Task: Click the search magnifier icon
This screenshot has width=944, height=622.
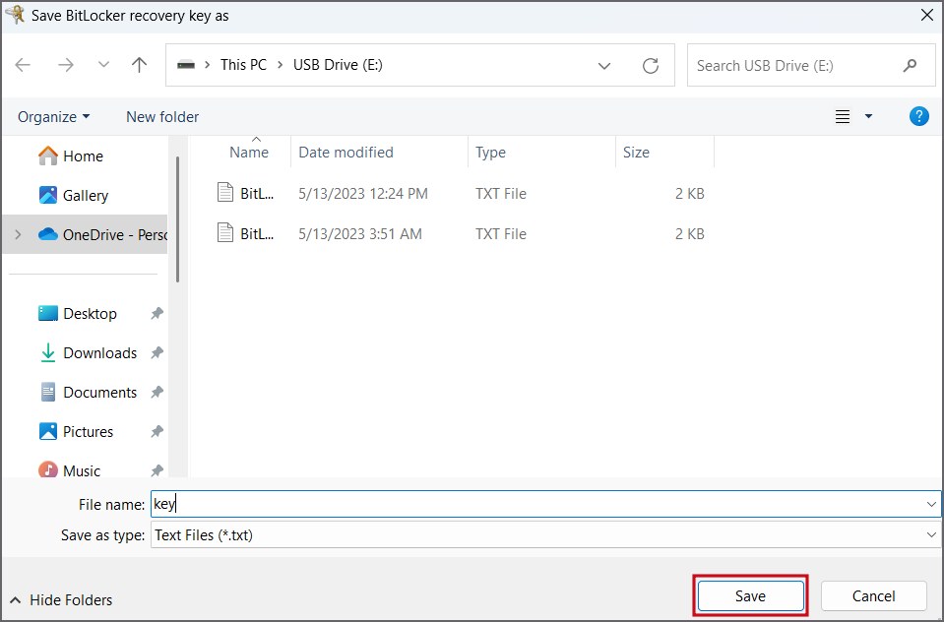Action: pyautogui.click(x=911, y=65)
